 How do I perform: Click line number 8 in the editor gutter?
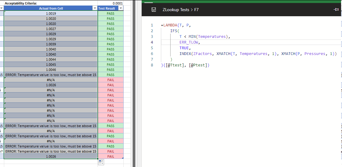(x=152, y=65)
